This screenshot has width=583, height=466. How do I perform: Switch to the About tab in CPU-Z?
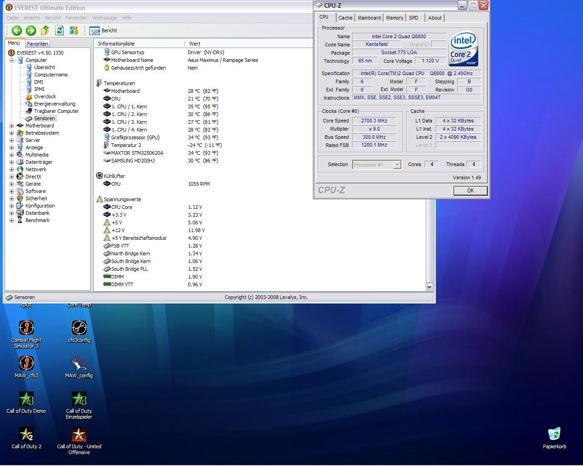[x=435, y=18]
